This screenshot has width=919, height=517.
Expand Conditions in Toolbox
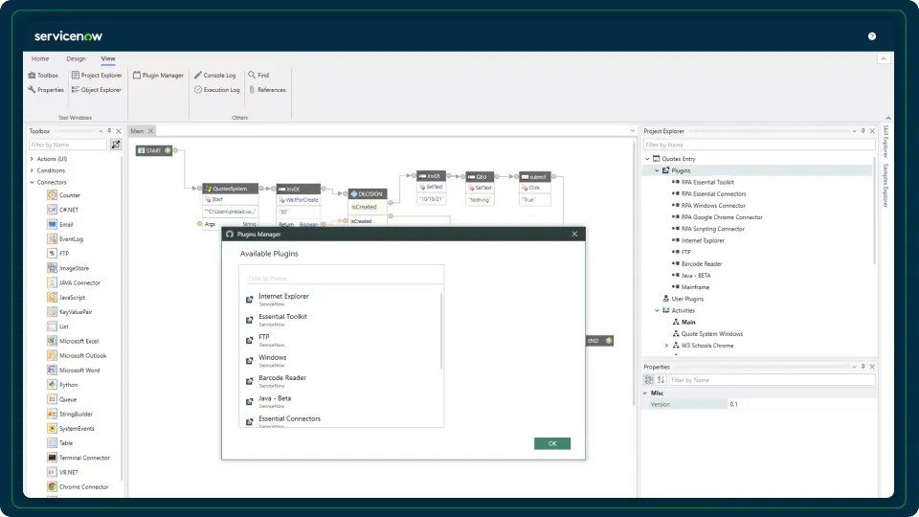click(x=32, y=170)
